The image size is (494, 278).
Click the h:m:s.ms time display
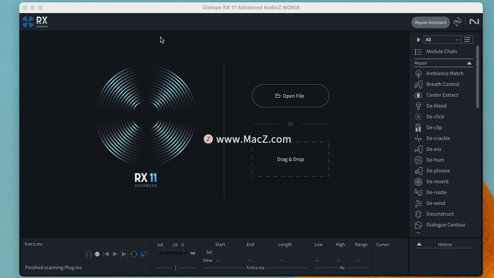pos(33,244)
